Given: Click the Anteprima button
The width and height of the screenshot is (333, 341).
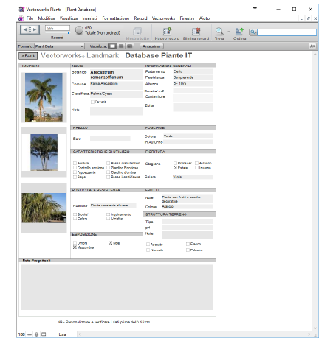Looking at the screenshot, I should click(151, 46).
